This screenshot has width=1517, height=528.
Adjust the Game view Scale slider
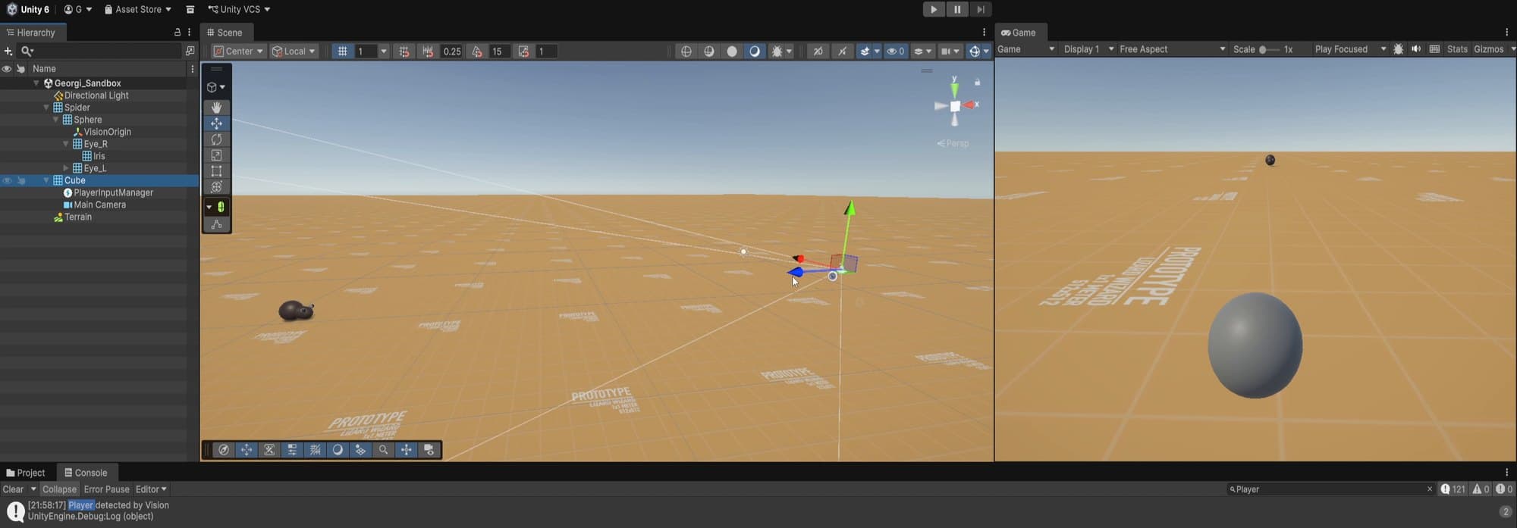coord(1269,49)
